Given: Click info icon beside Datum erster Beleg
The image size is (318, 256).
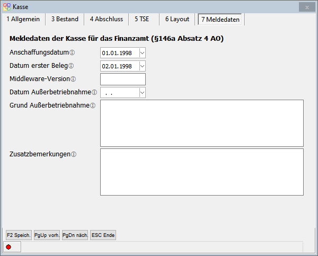Looking at the screenshot, I should click(x=71, y=66).
